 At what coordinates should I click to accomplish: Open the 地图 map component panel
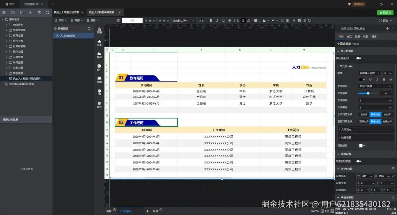(99, 80)
